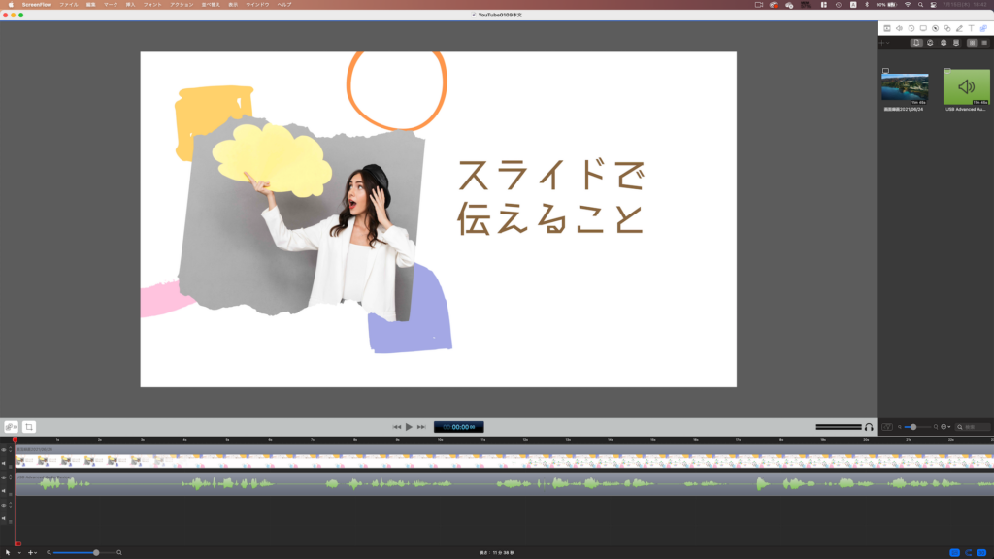994x559 pixels.
Task: Toggle visibility eye of the top video track
Action: point(4,450)
